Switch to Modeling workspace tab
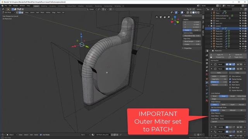248x139 pixels. (44, 6)
